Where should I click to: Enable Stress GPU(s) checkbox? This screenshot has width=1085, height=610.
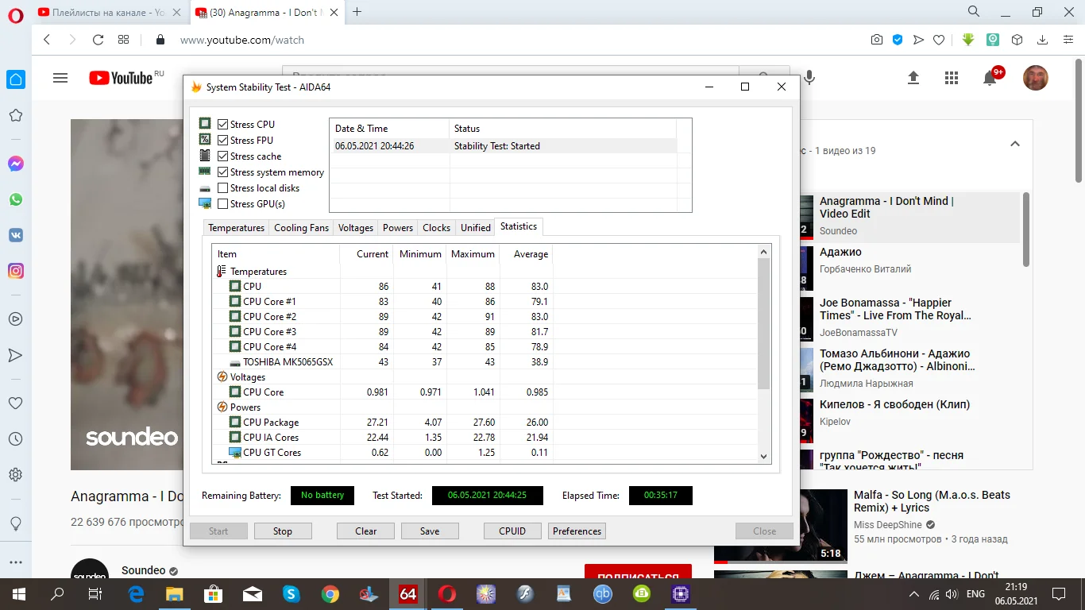coord(223,204)
